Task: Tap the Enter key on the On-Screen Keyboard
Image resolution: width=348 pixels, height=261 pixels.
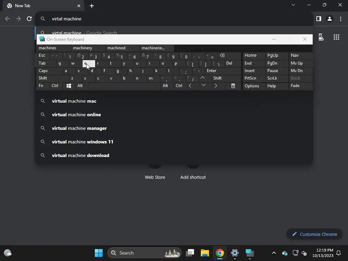Action: pos(223,71)
